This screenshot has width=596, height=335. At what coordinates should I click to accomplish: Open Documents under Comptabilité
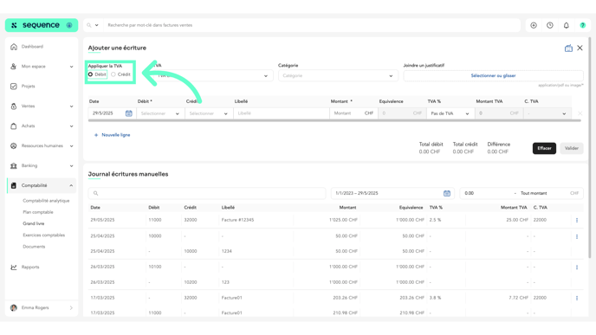point(34,247)
